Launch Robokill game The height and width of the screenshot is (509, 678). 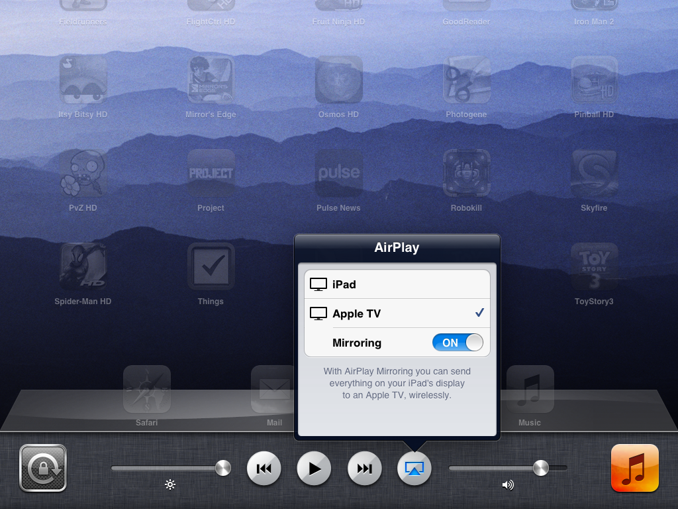(x=467, y=173)
